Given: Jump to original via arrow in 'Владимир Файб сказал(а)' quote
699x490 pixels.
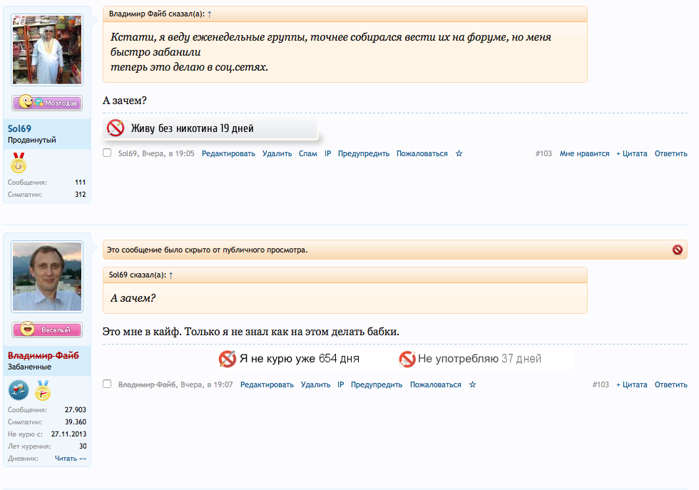Looking at the screenshot, I should (x=210, y=14).
